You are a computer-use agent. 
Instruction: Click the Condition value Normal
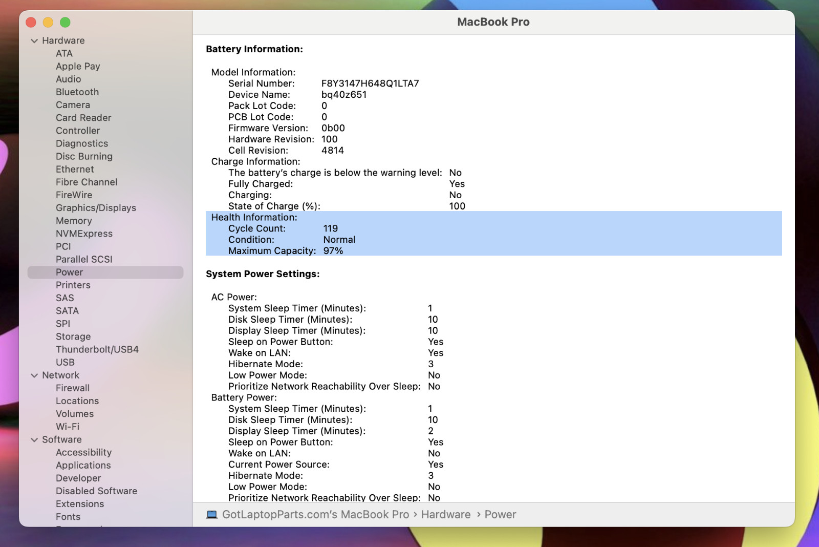[x=339, y=240]
